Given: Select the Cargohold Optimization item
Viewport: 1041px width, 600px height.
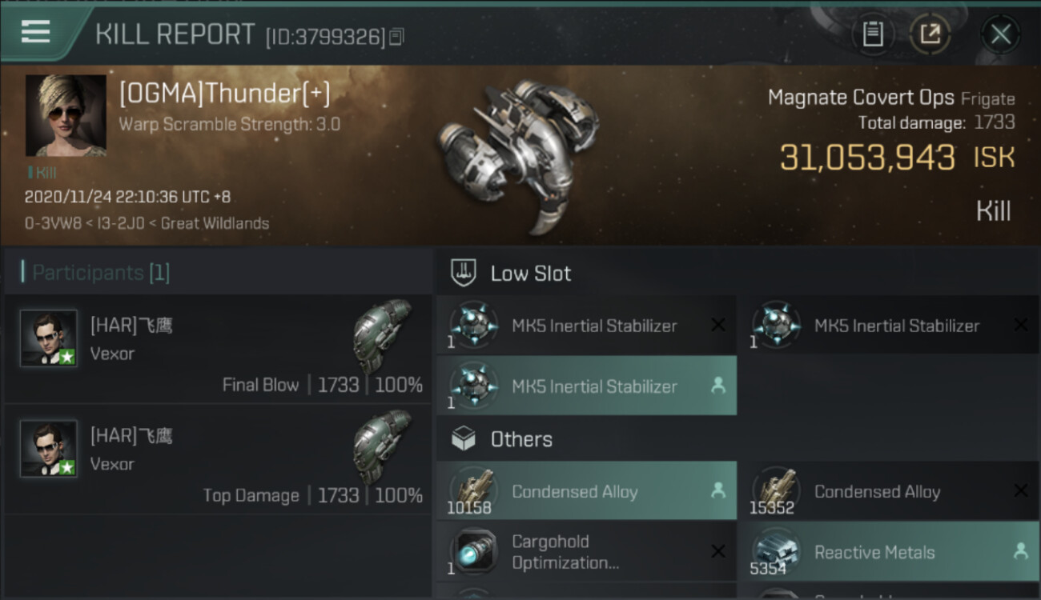Looking at the screenshot, I should [586, 552].
